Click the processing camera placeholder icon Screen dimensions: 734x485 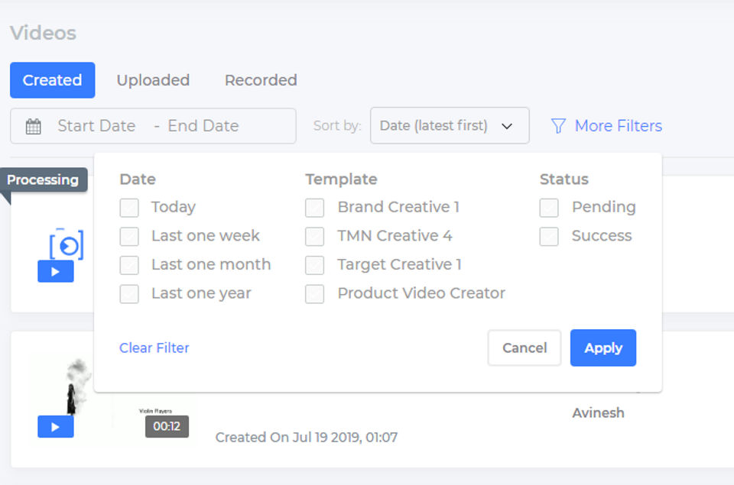[x=66, y=245]
